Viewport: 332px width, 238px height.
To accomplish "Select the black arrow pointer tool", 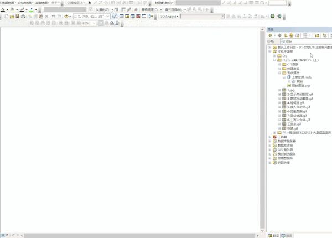I will pyautogui.click(x=90, y=3).
